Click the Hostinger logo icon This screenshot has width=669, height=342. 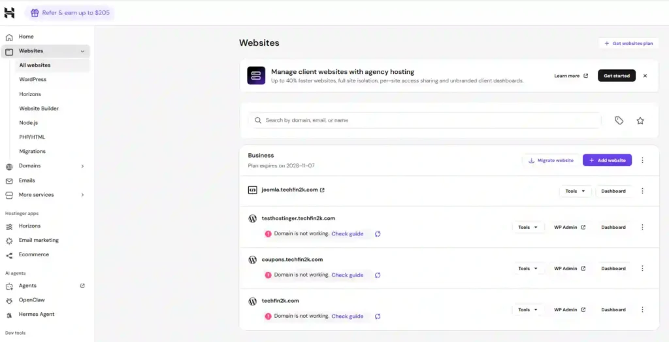9,13
